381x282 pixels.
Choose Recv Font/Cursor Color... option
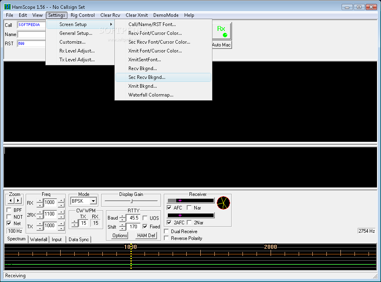tap(163, 33)
